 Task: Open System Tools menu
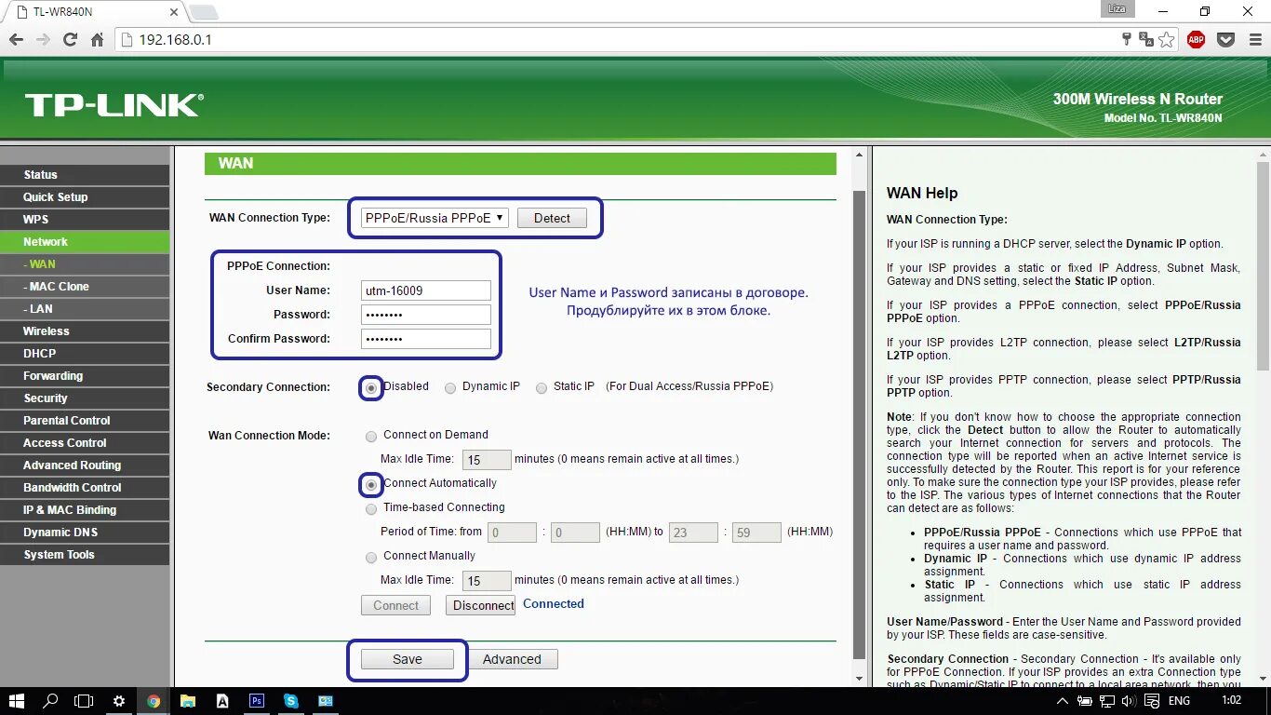[x=85, y=555]
